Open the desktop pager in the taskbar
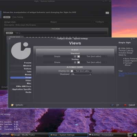The image size is (137, 137). coord(5,135)
